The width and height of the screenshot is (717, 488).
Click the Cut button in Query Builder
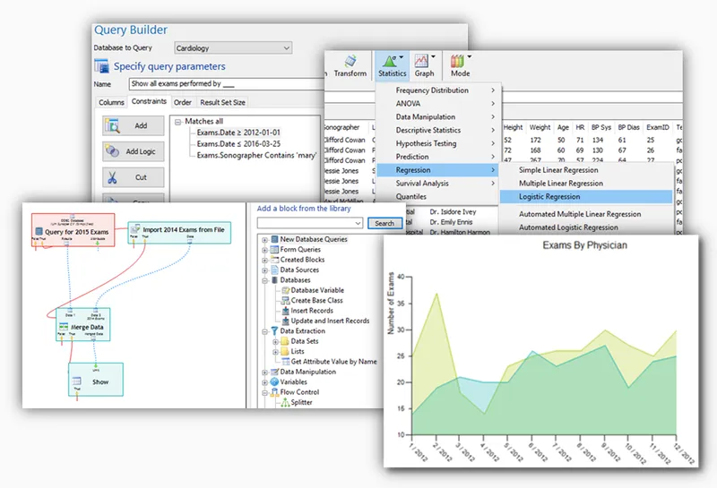pyautogui.click(x=133, y=177)
